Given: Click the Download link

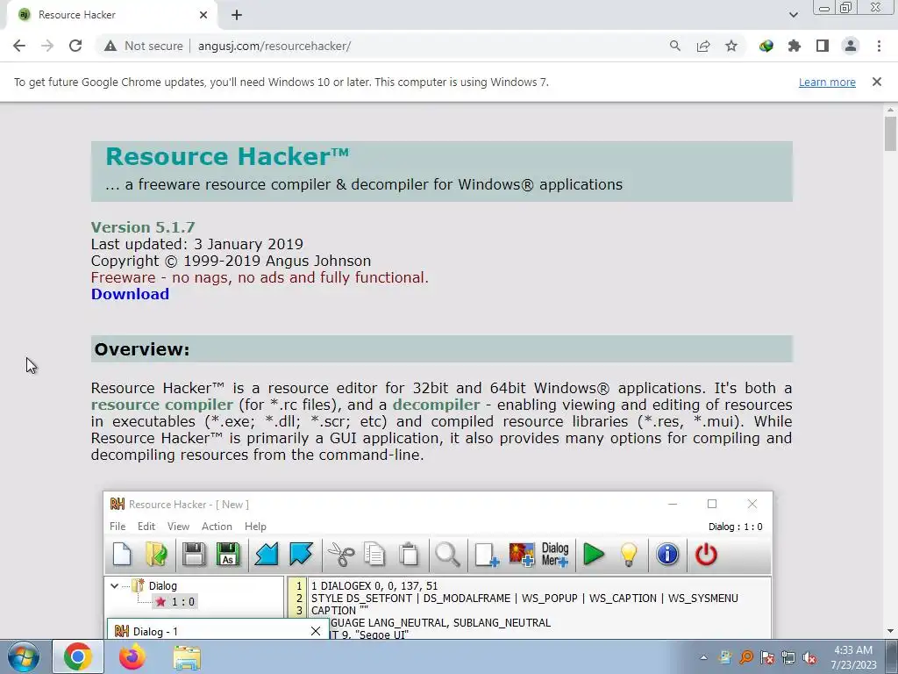Looking at the screenshot, I should 130,294.
